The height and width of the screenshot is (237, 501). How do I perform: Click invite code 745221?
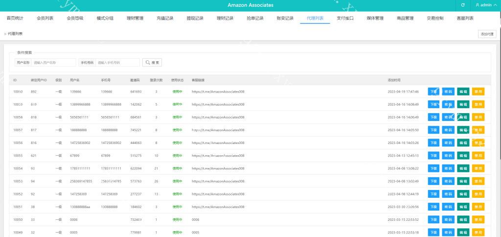[x=136, y=130]
